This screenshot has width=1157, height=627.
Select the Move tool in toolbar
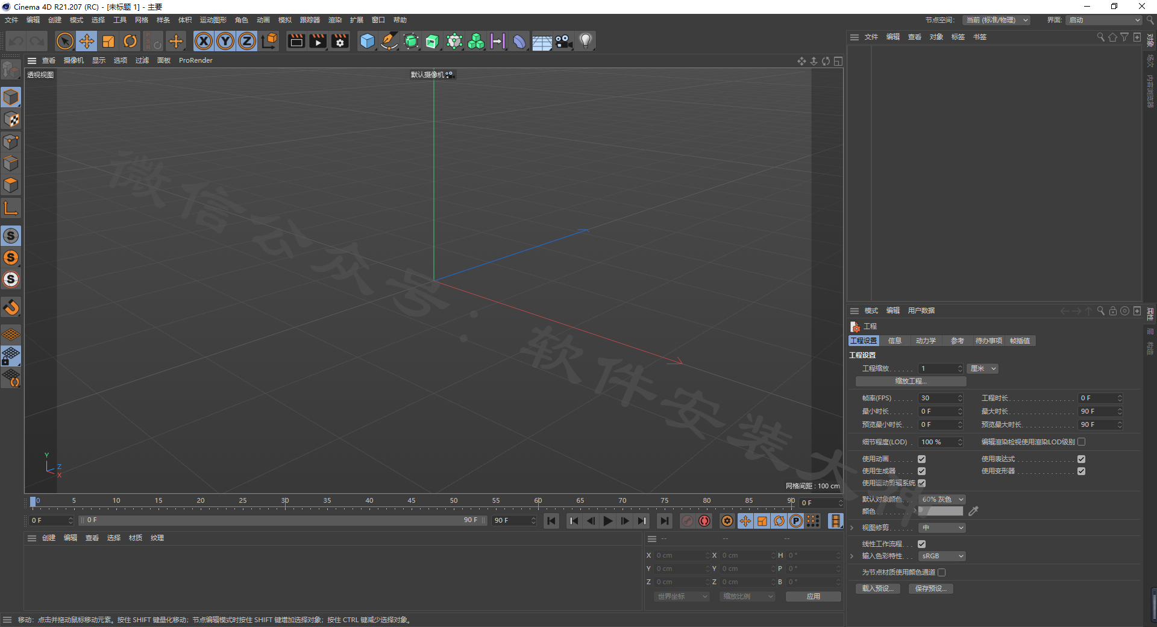pyautogui.click(x=87, y=41)
